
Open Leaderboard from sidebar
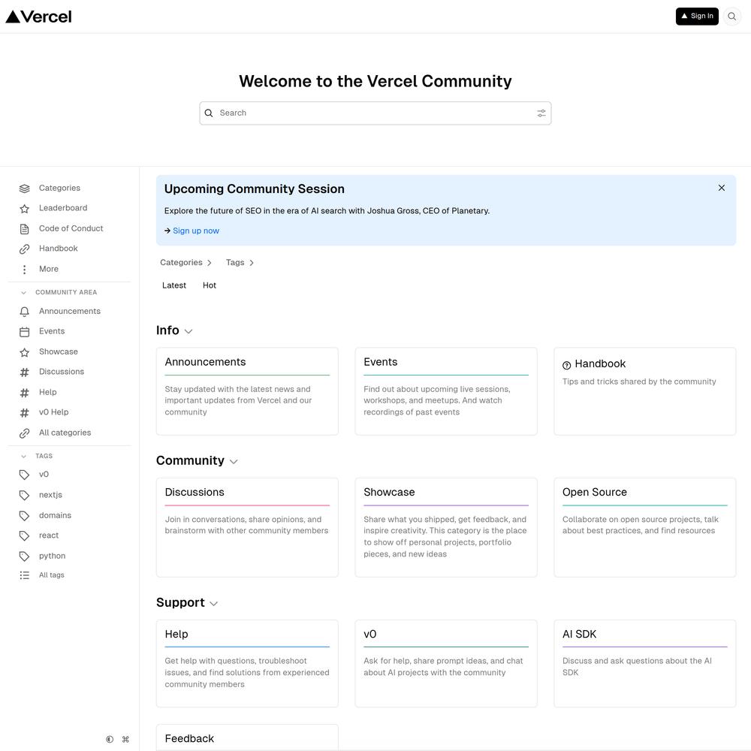point(63,208)
